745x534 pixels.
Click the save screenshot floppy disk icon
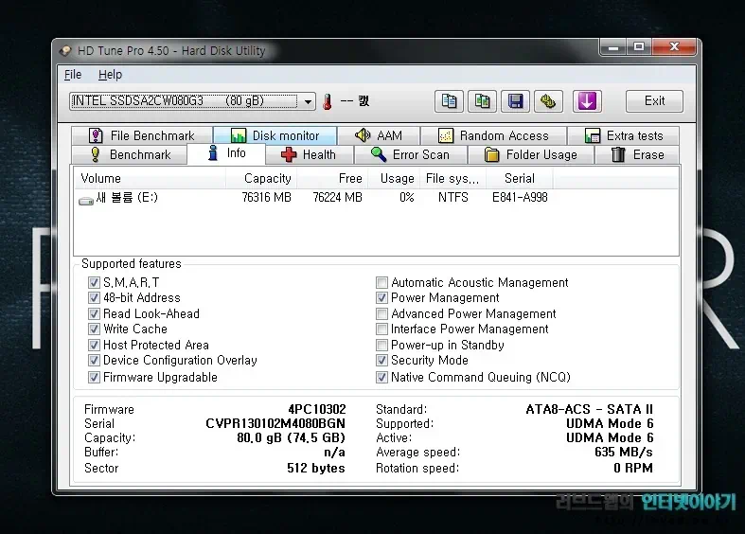tap(516, 101)
